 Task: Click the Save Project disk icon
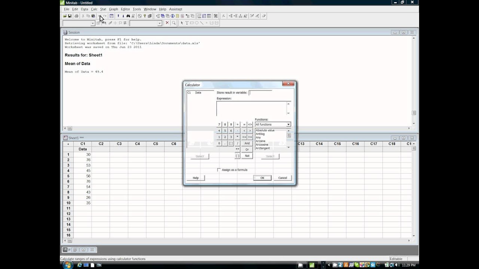(x=70, y=16)
